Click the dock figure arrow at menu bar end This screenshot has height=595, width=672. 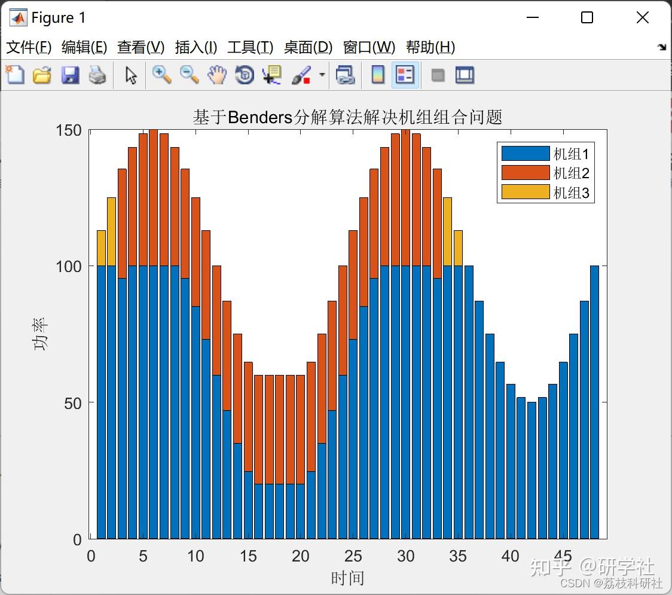pyautogui.click(x=662, y=47)
